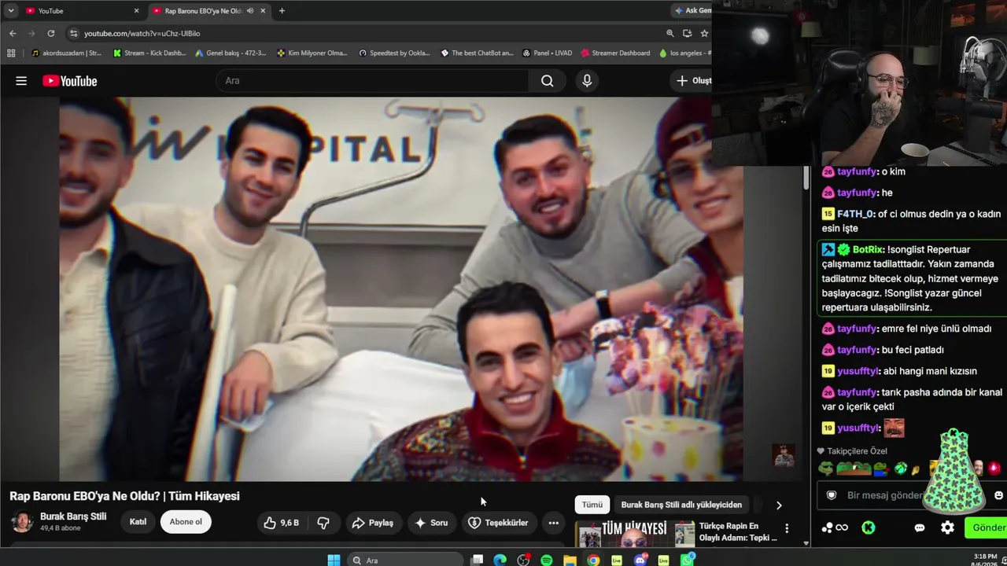The image size is (1007, 566).
Task: Open three-dot menu on the Türkçe Rapin suggested video
Action: [x=787, y=528]
